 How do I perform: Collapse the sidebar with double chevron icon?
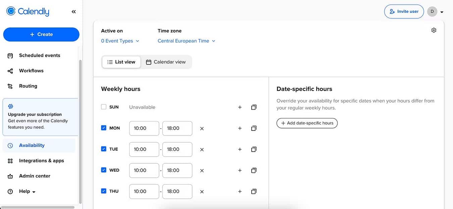[73, 12]
